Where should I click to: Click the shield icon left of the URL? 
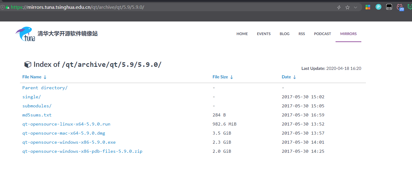[x=3, y=7]
